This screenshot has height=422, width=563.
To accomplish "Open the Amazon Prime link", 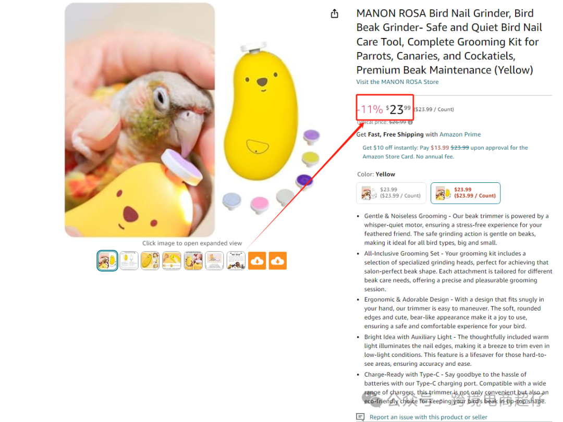I will click(x=460, y=134).
